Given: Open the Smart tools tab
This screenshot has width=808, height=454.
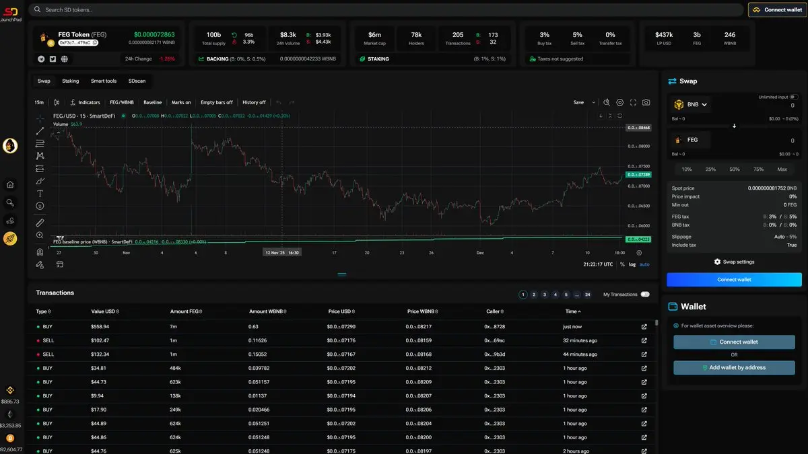Looking at the screenshot, I should (104, 81).
